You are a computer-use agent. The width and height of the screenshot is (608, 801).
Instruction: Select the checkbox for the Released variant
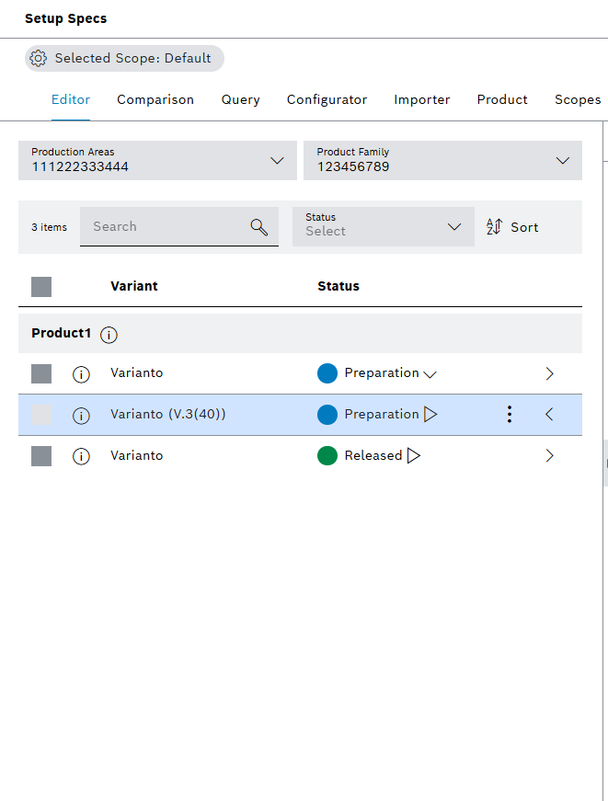tap(40, 455)
